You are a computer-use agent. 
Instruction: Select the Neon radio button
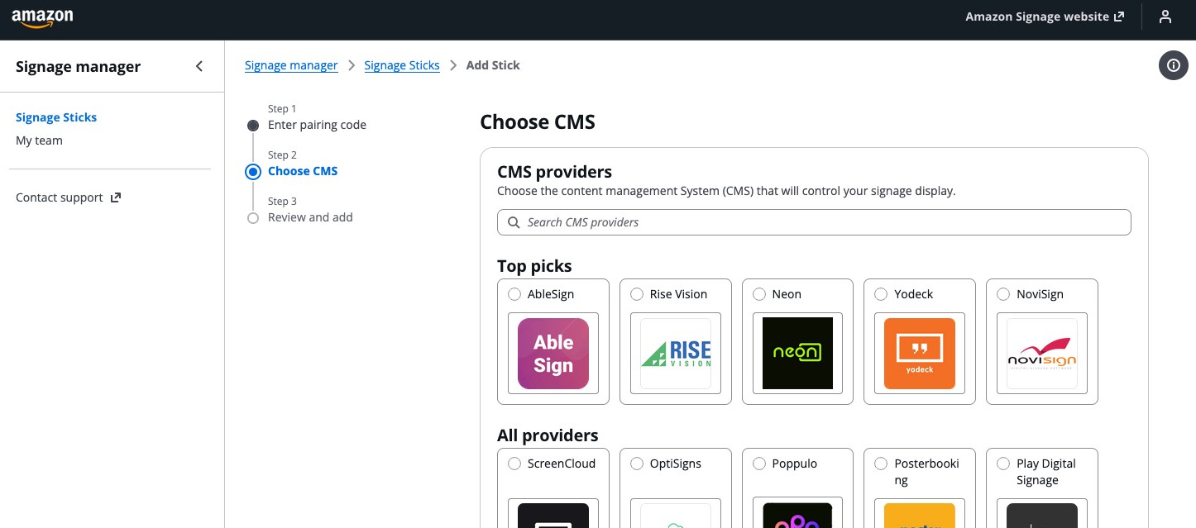click(x=759, y=294)
